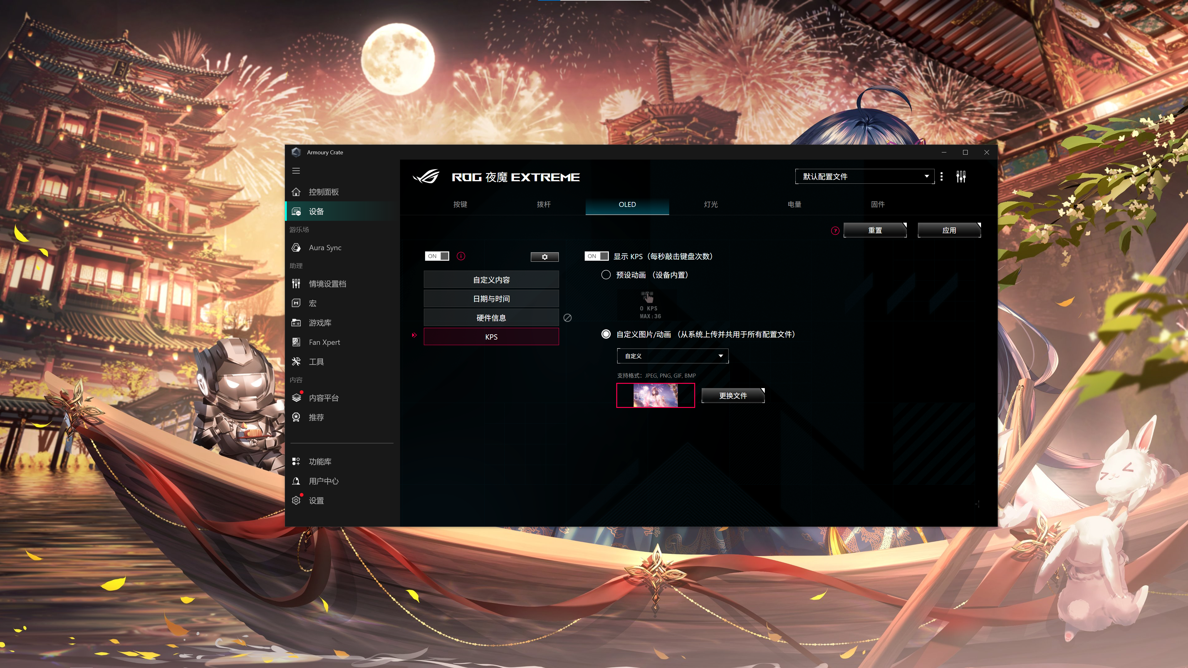Switch to the OLED tab
The width and height of the screenshot is (1188, 668).
coord(627,204)
